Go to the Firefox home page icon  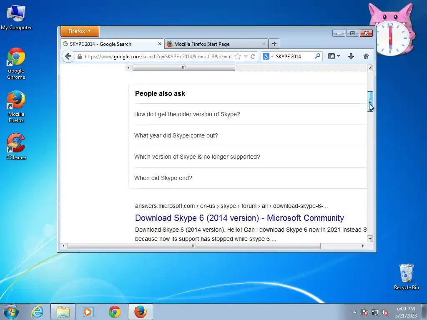point(366,56)
